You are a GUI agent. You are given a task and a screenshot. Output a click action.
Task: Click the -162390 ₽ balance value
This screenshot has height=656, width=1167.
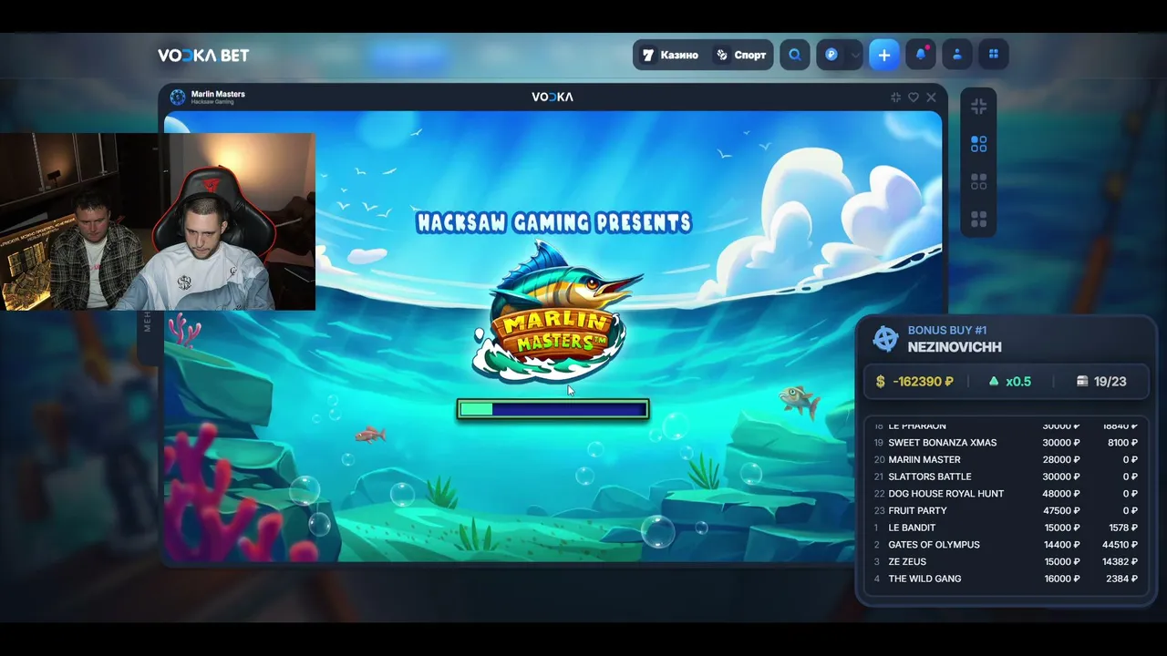point(922,382)
